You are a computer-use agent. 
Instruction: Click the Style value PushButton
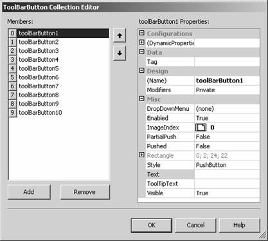click(x=227, y=165)
